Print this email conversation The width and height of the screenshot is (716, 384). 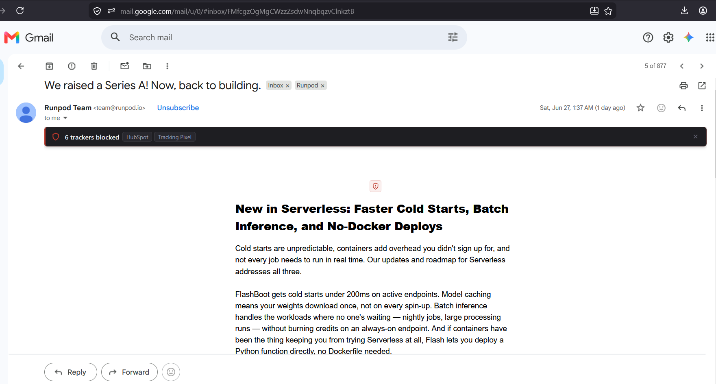(x=684, y=85)
